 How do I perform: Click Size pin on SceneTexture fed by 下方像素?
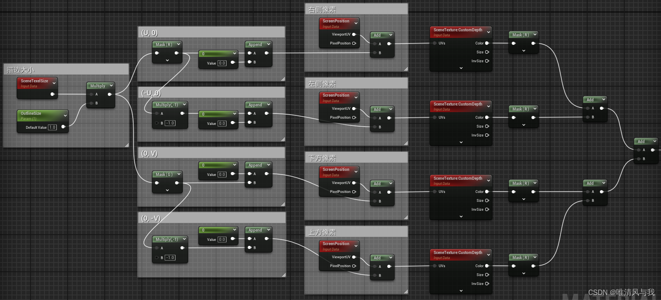click(x=487, y=201)
